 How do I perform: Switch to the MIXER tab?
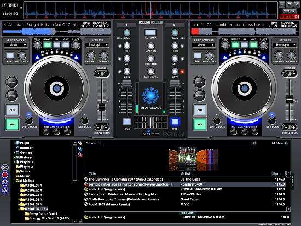(144, 22)
